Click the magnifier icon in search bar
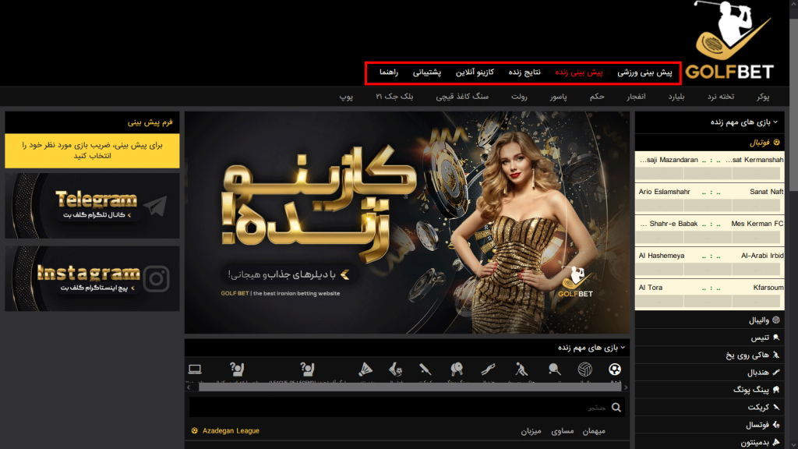Screen dimensions: 798x449 click(616, 407)
